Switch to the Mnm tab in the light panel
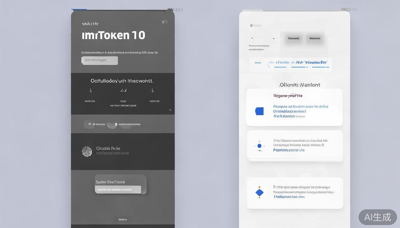The width and height of the screenshot is (400, 228). point(258,63)
